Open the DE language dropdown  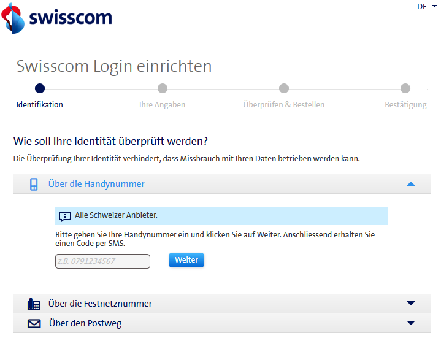click(426, 7)
